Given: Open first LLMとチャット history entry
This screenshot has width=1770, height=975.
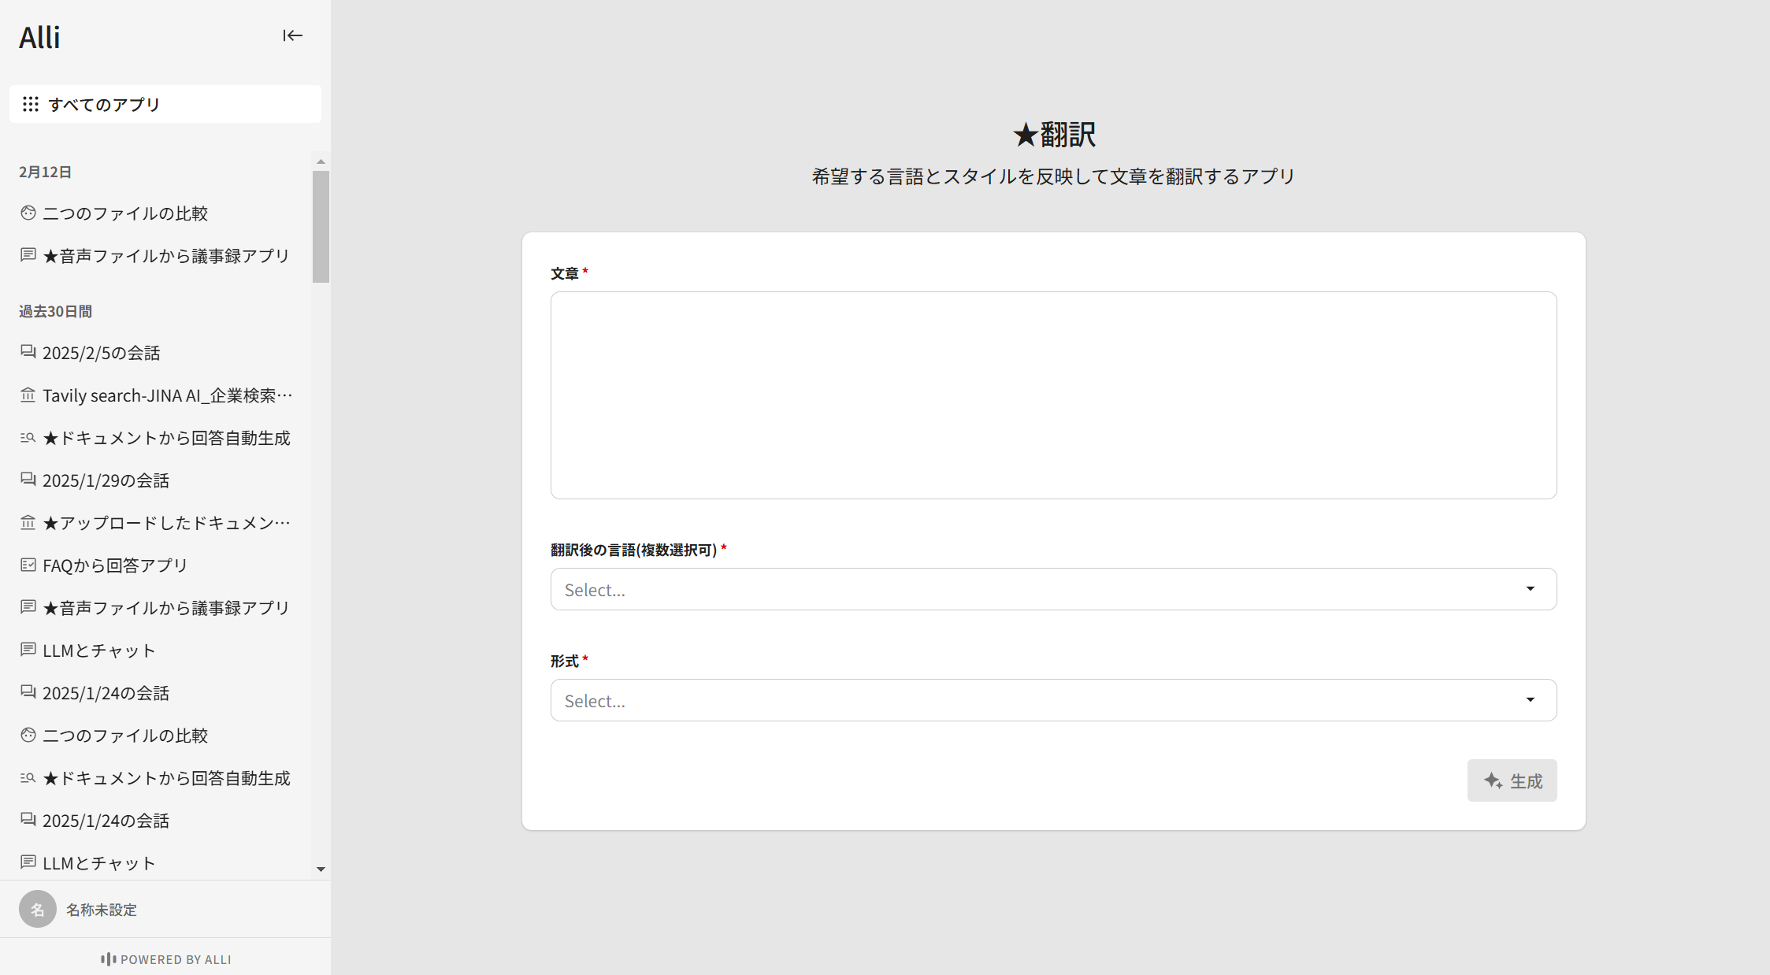Looking at the screenshot, I should [98, 651].
